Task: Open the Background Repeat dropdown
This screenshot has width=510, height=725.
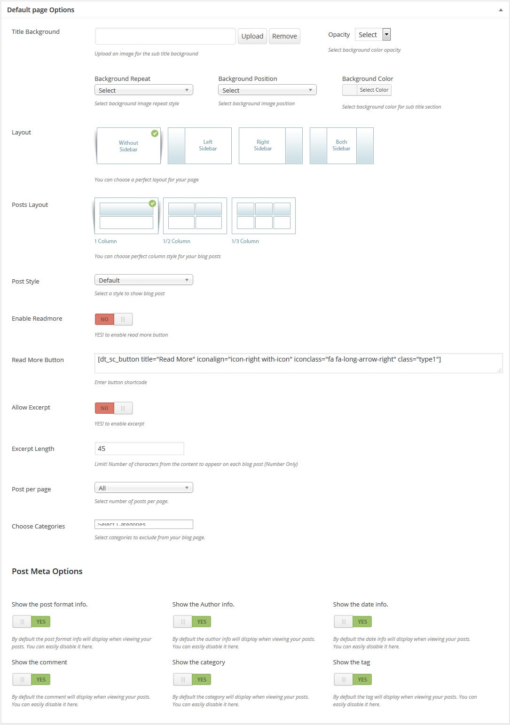Action: [x=143, y=89]
